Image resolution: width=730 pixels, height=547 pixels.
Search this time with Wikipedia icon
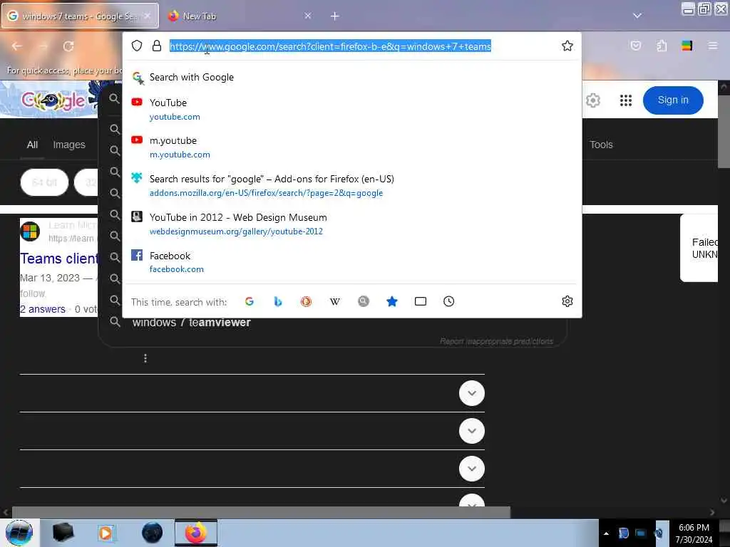pyautogui.click(x=335, y=301)
